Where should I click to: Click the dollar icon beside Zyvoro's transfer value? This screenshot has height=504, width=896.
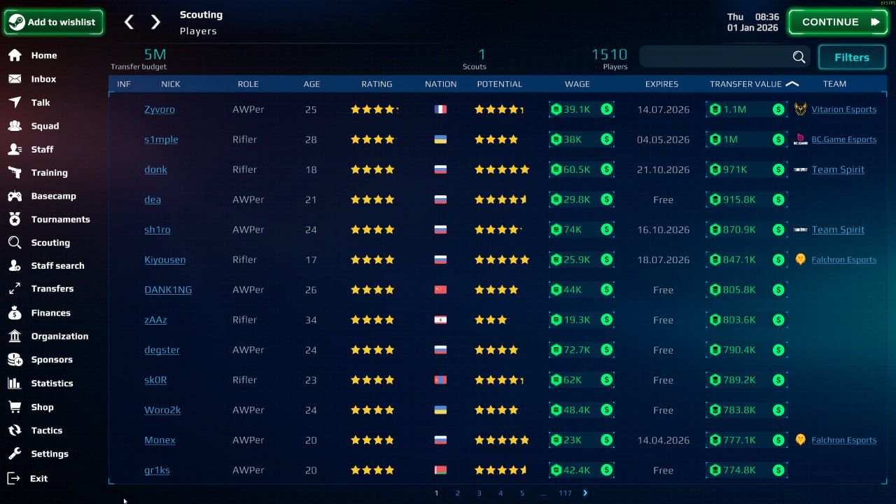click(778, 109)
